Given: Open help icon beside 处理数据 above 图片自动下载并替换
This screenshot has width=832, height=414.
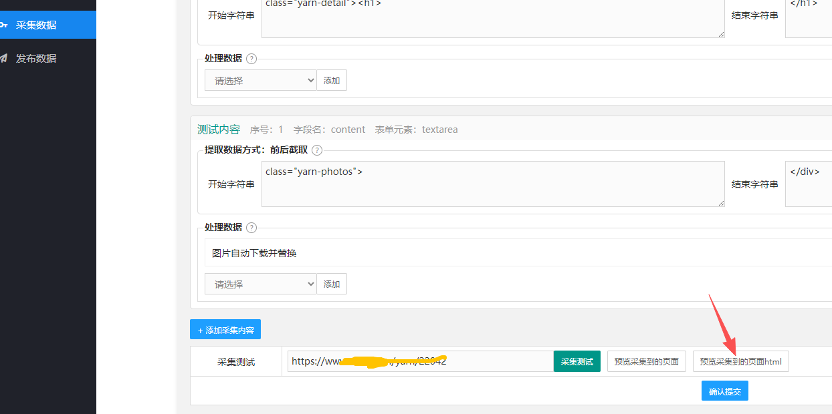Looking at the screenshot, I should 251,228.
